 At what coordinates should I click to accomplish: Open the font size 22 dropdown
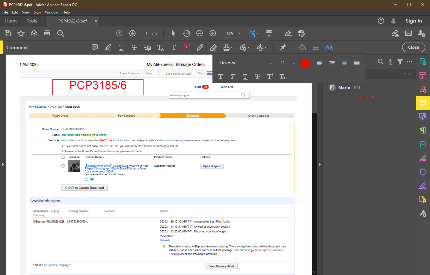pos(288,63)
